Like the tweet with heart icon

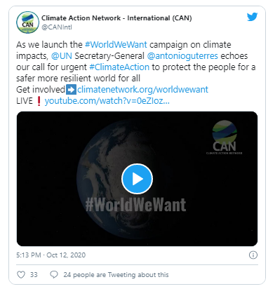(21, 274)
